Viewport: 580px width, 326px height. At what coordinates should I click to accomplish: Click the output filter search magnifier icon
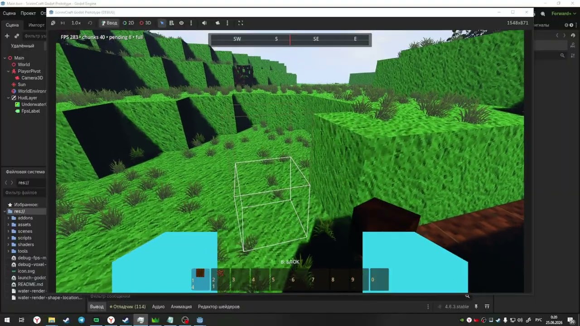pyautogui.click(x=468, y=296)
